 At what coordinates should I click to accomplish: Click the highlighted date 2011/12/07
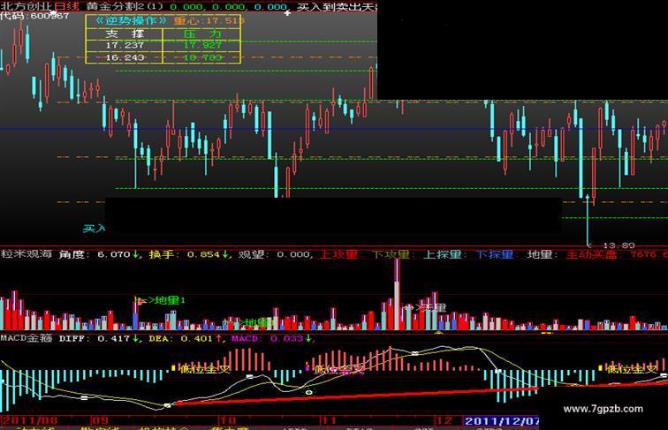pos(501,421)
